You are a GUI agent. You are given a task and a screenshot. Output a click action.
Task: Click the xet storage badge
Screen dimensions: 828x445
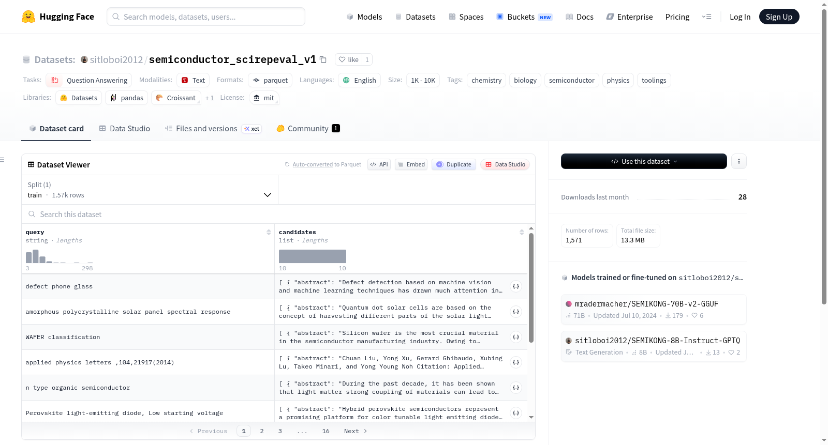point(252,129)
